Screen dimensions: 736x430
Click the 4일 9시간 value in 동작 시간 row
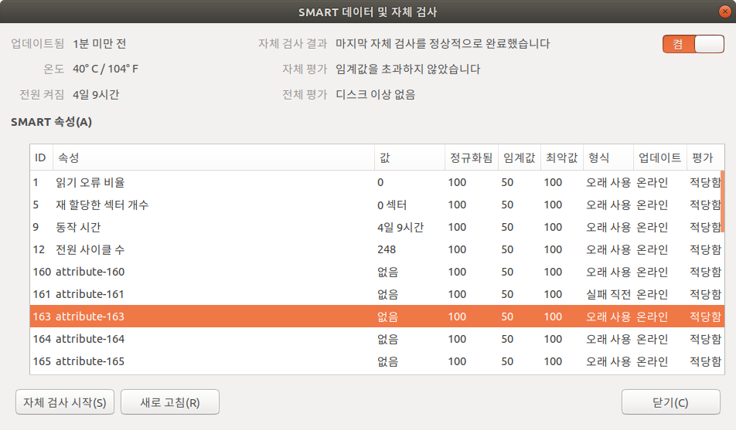400,228
